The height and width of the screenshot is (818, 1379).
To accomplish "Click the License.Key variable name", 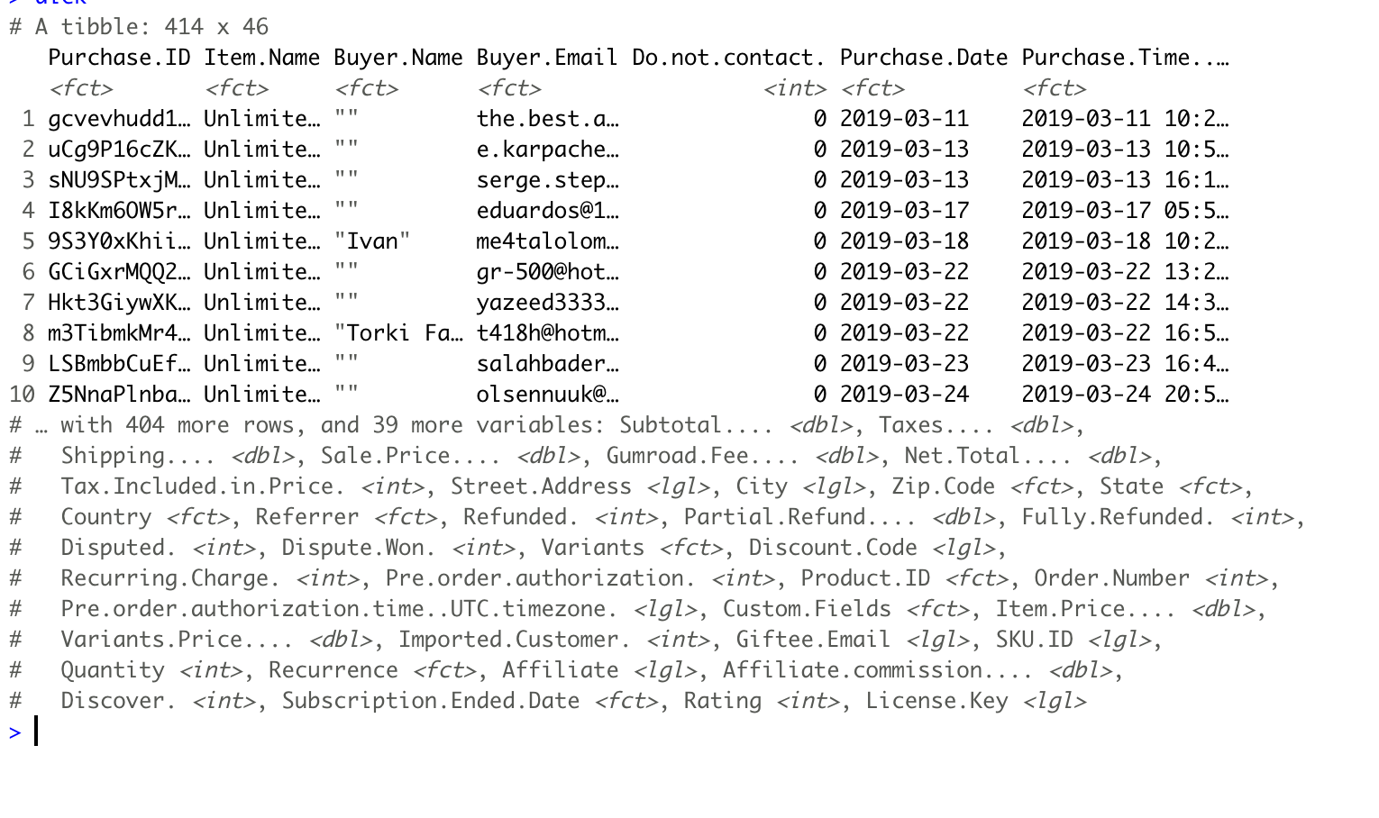I will click(x=937, y=701).
